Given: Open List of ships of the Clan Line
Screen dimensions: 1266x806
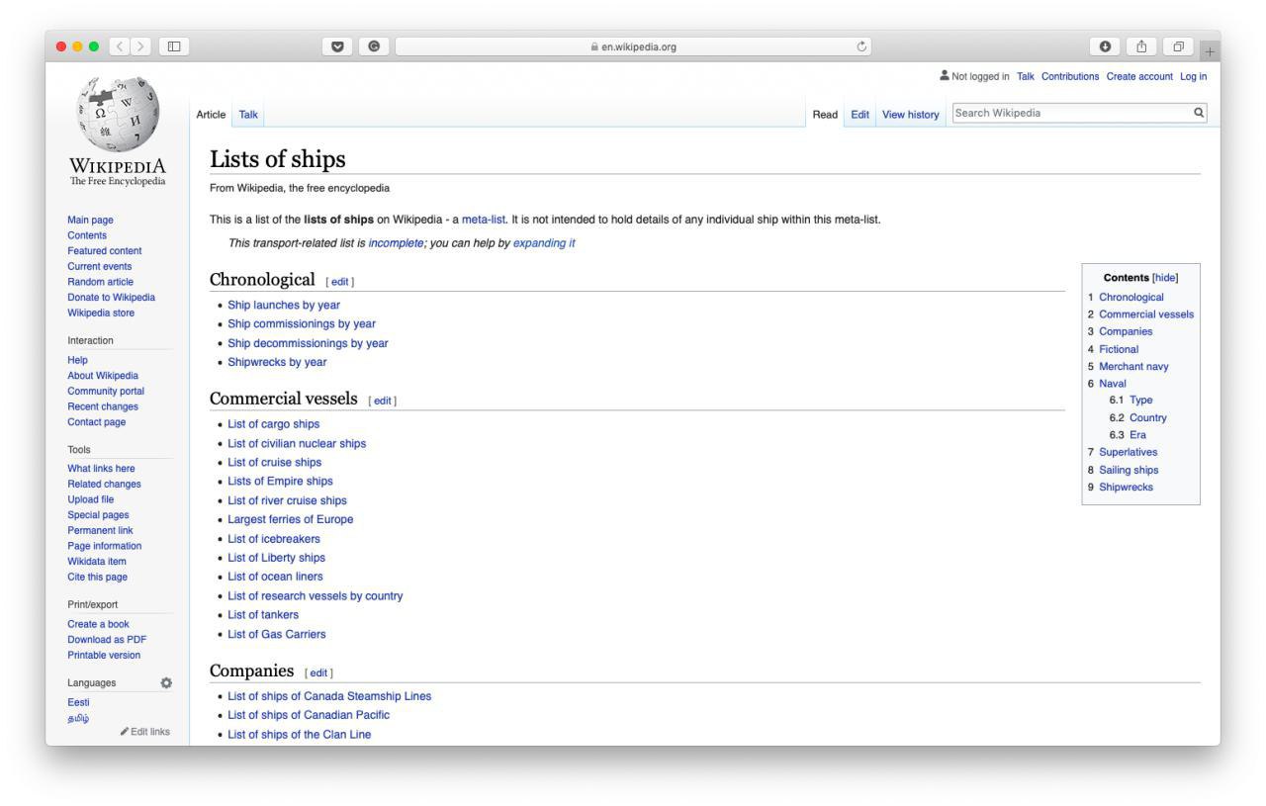Looking at the screenshot, I should click(300, 735).
